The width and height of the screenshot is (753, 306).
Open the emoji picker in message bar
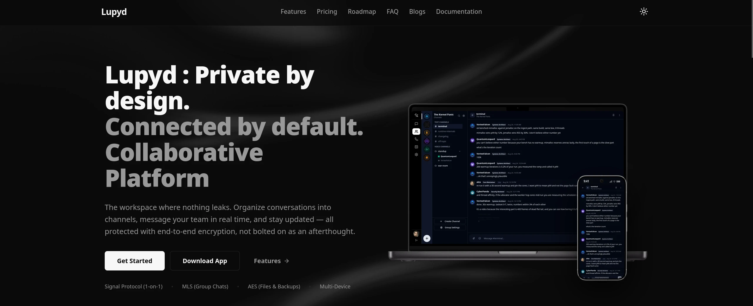(479, 238)
